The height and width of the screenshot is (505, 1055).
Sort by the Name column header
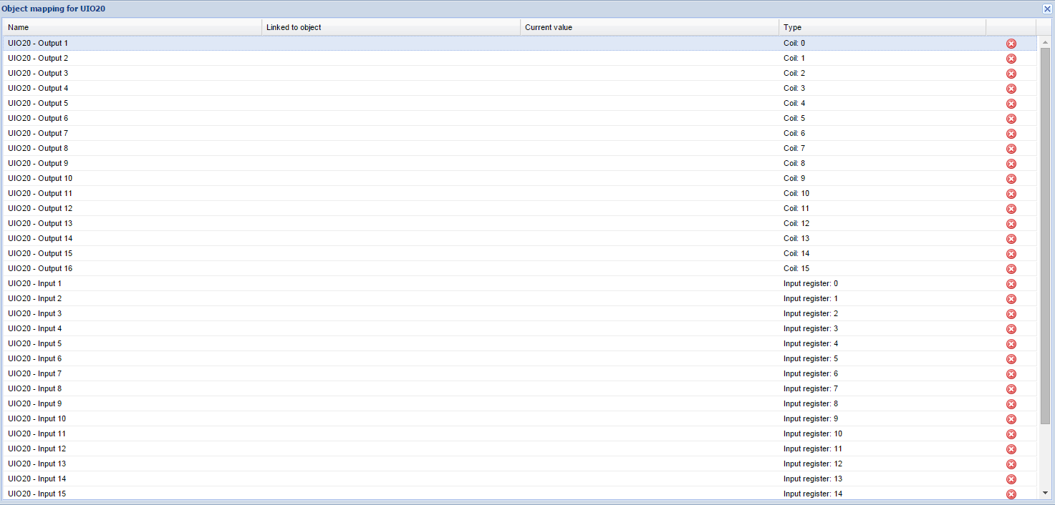133,27
